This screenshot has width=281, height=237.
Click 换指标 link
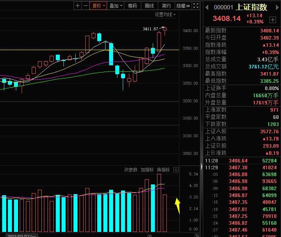tap(163, 170)
